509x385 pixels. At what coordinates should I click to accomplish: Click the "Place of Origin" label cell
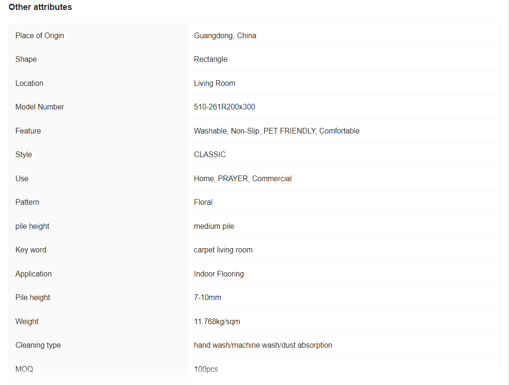(40, 36)
